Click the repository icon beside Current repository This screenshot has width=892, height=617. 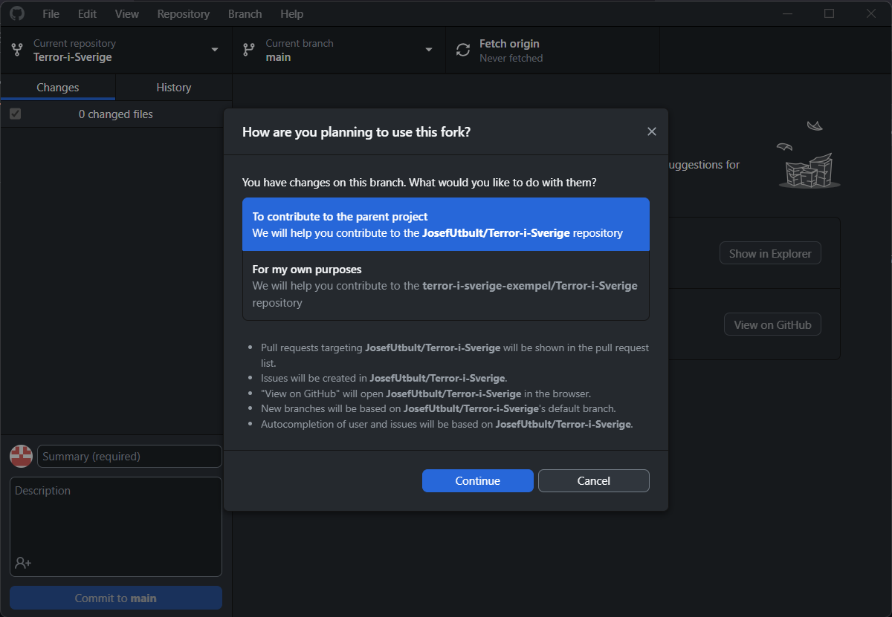(17, 50)
